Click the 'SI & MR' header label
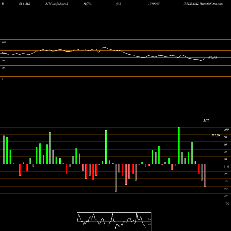This screenshot has width=231, height=231. tap(24, 4)
